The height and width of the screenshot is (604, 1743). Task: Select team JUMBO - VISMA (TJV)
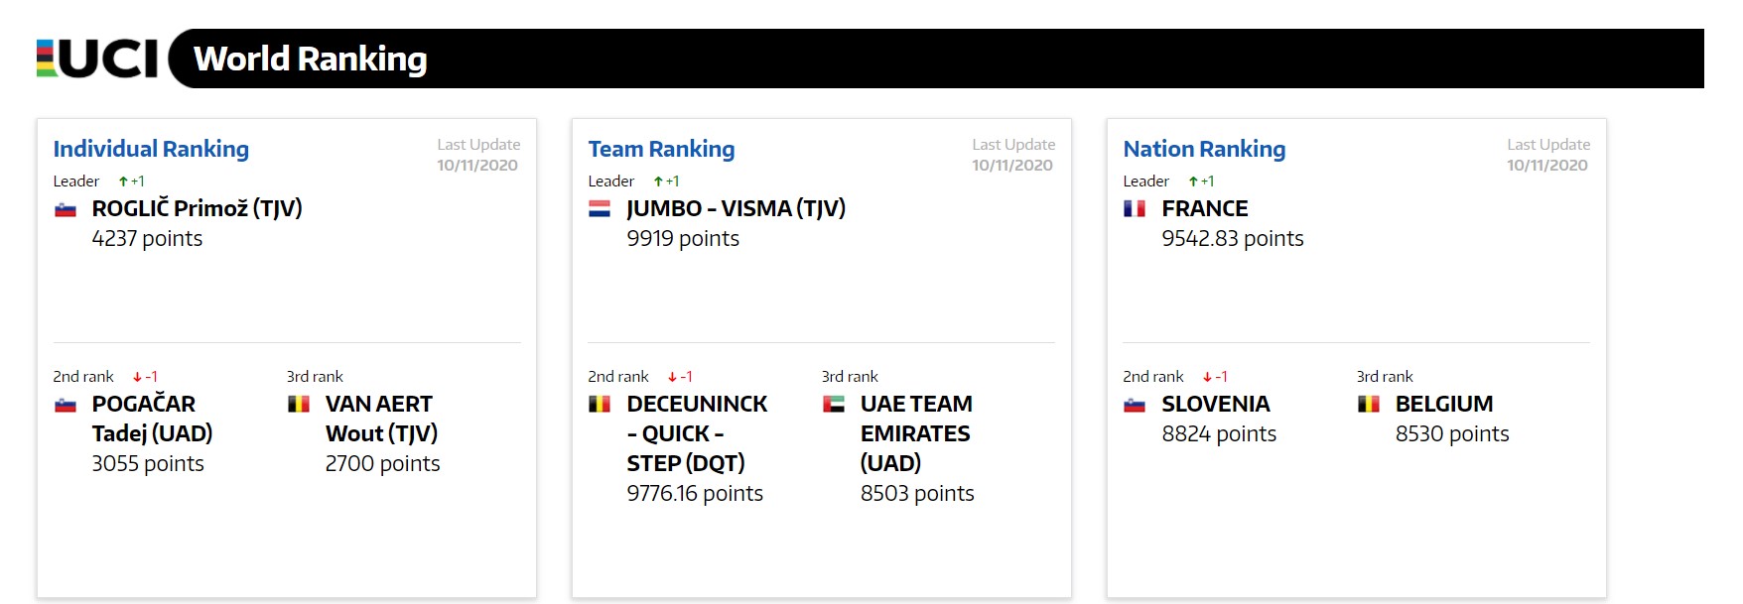(x=737, y=208)
